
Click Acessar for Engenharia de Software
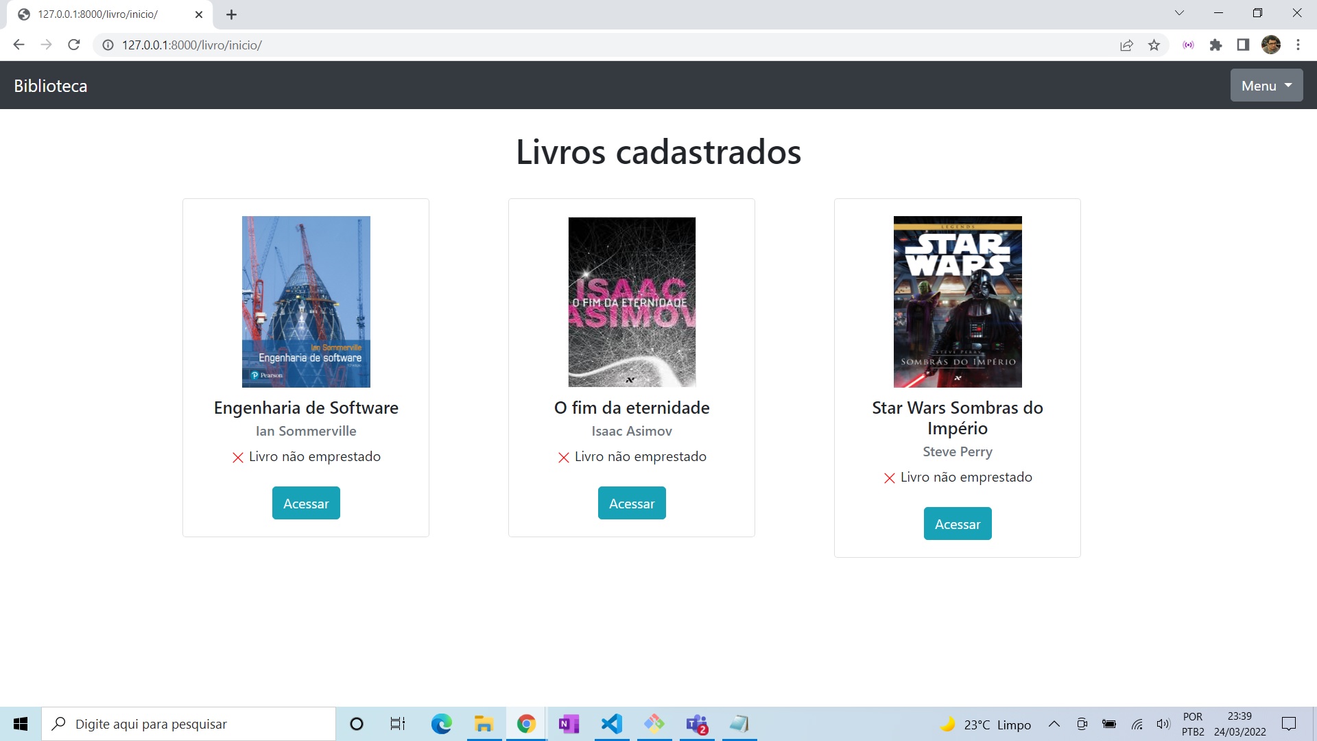(x=306, y=503)
